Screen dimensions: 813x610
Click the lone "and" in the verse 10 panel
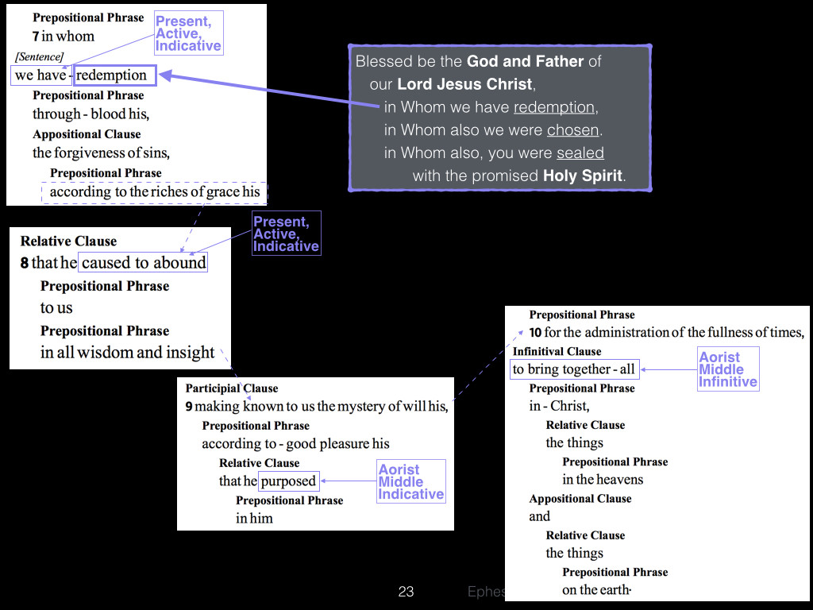point(539,516)
